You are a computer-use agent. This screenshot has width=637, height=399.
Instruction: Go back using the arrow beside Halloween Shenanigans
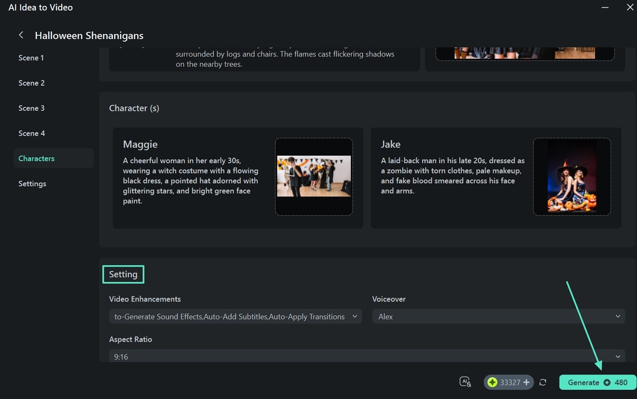21,35
